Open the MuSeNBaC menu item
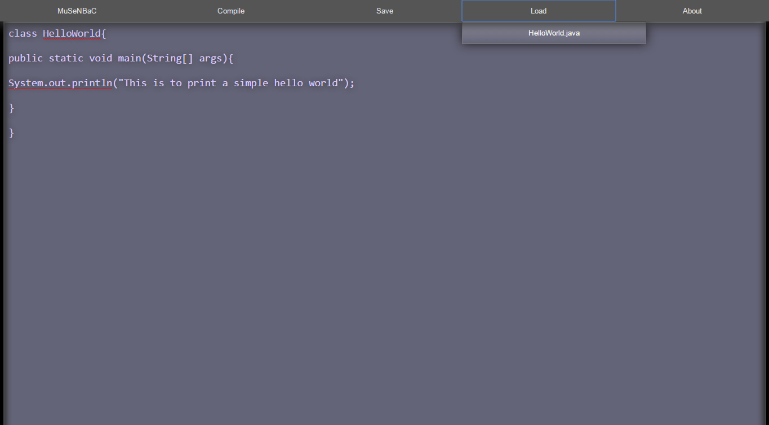Viewport: 769px width, 425px height. tap(77, 11)
